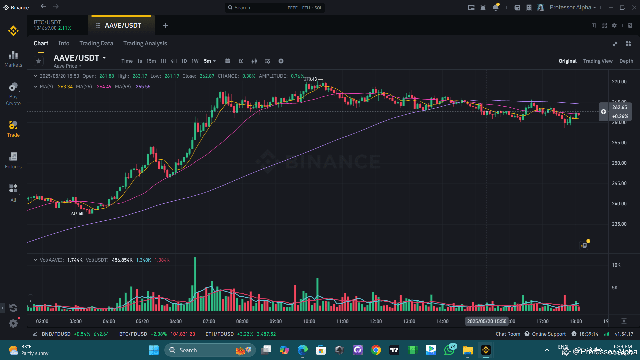Expand the 5m interval dropdown
The height and width of the screenshot is (360, 640).
tap(210, 61)
